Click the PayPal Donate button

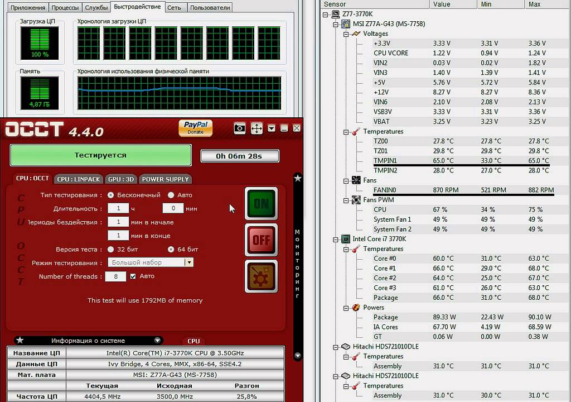click(195, 128)
